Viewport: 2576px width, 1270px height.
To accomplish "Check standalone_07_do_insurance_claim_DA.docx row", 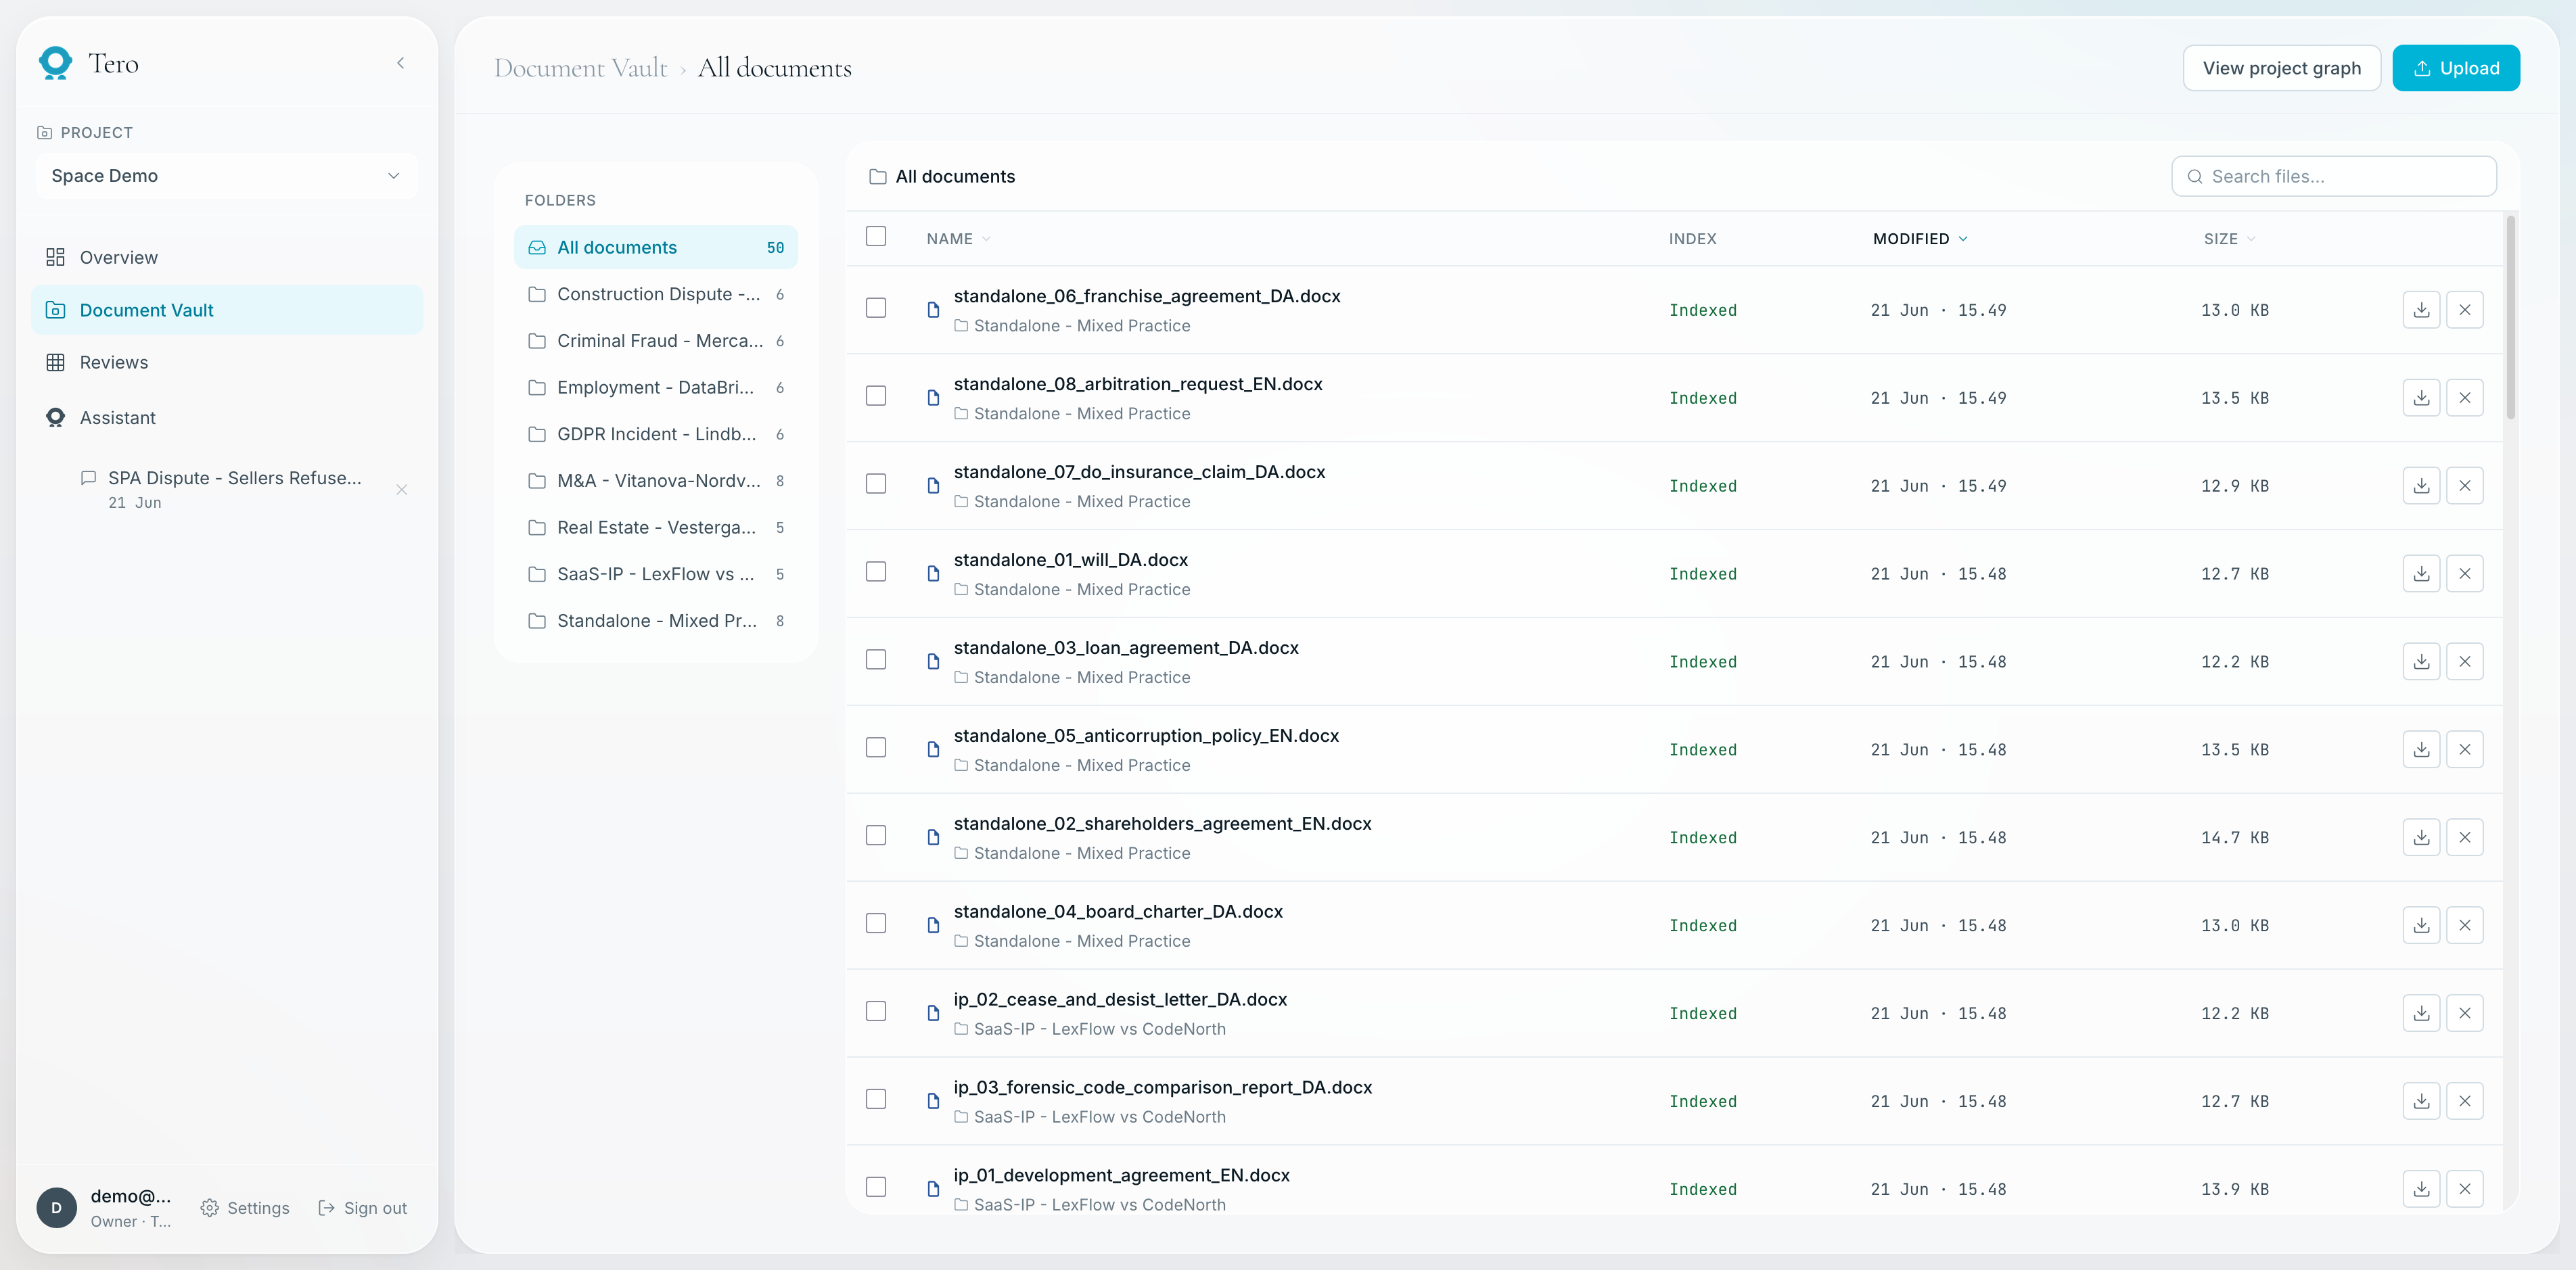I will tap(876, 484).
